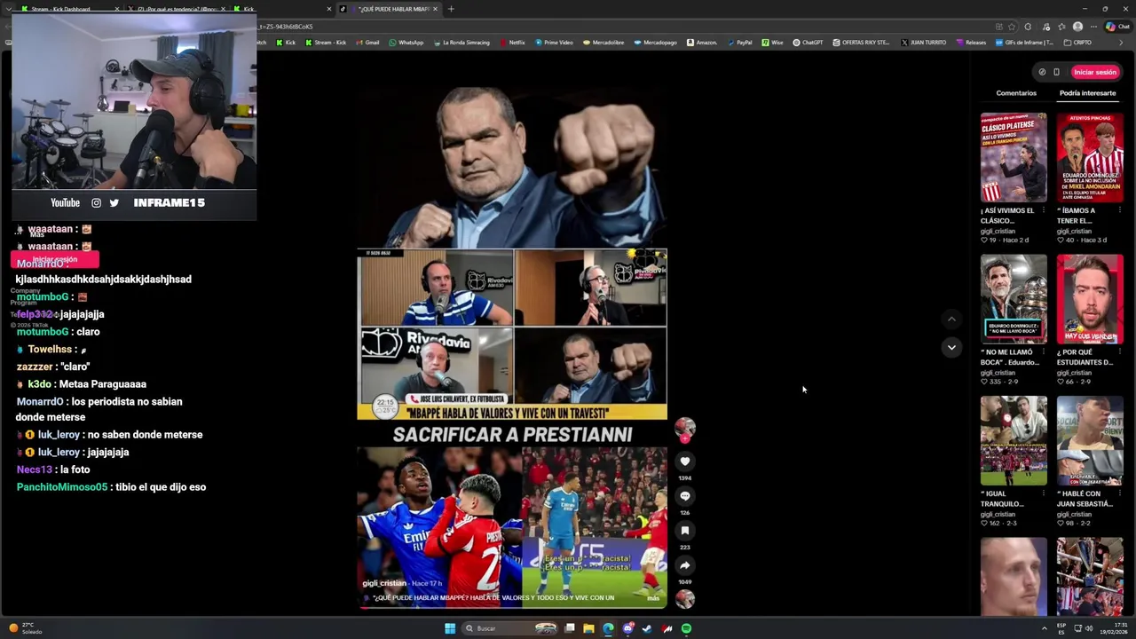Viewport: 1136px width, 639px height.
Task: Open Microsoft Edge from the taskbar
Action: pyautogui.click(x=608, y=628)
